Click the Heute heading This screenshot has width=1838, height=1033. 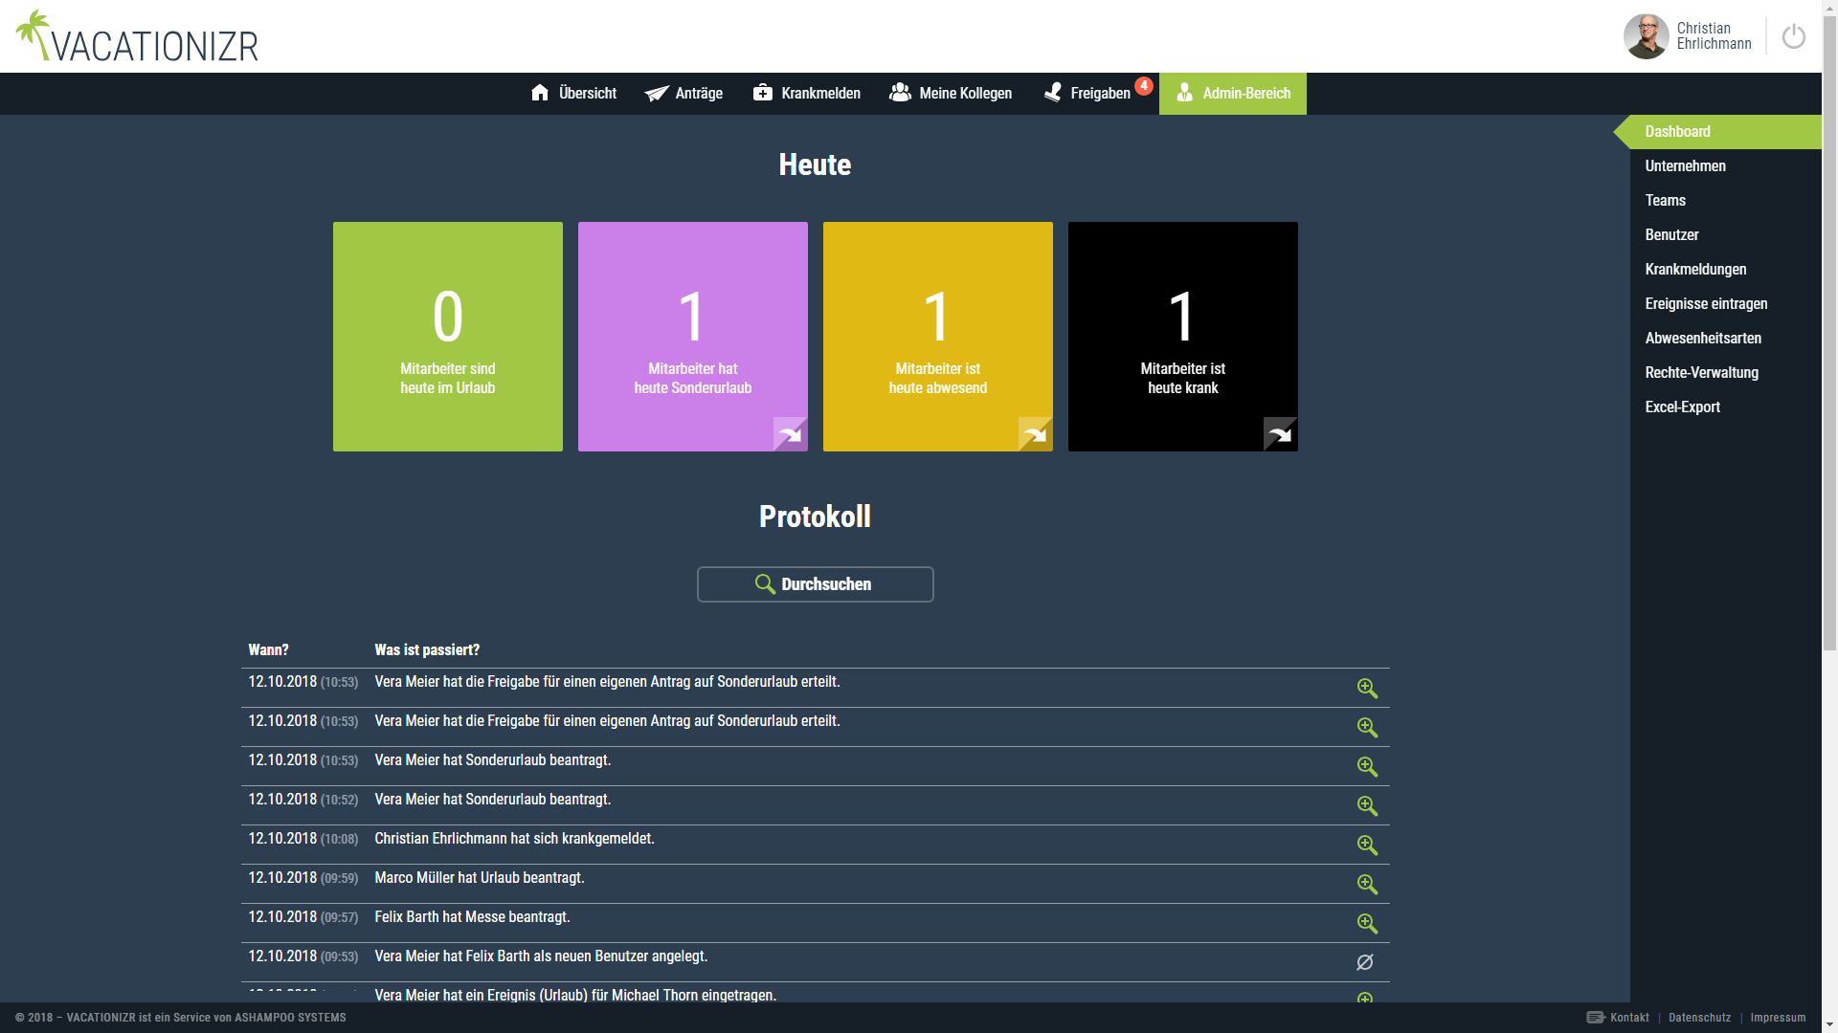815,165
